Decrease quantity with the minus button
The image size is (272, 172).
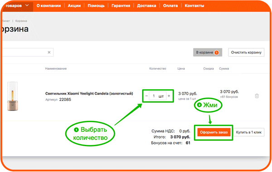(x=146, y=96)
